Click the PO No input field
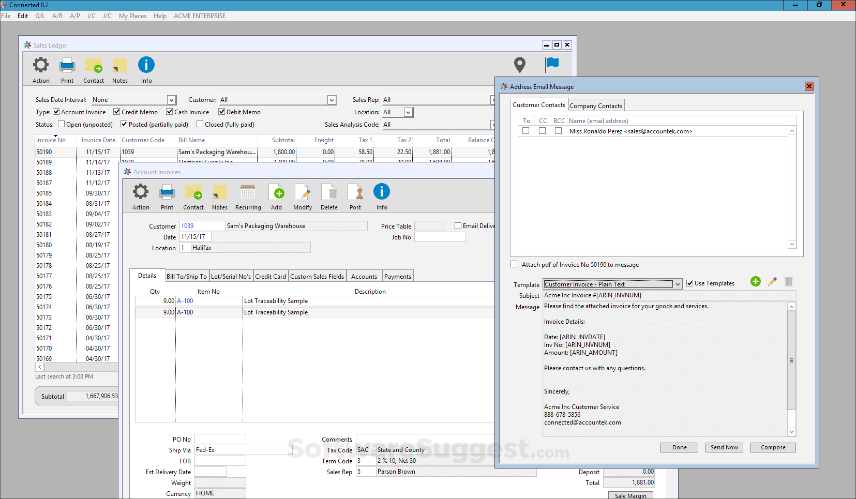Image resolution: width=856 pixels, height=499 pixels. [220, 439]
